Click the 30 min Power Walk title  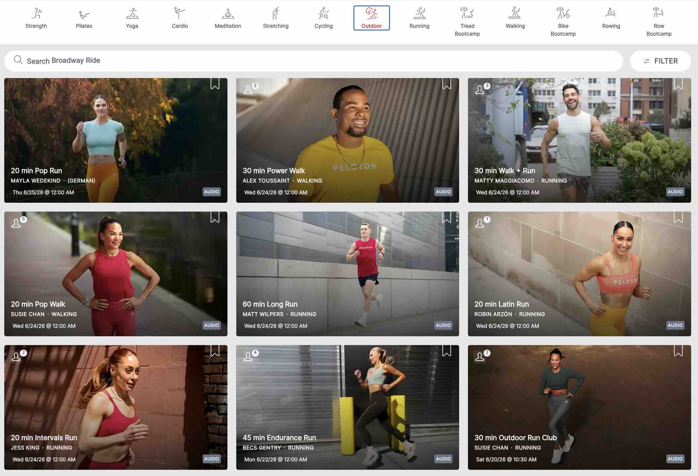point(274,170)
